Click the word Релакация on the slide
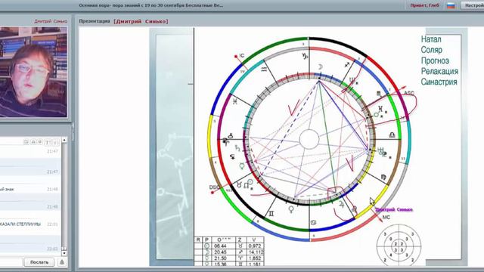Image resolution: width=484 pixels, height=272 pixels. [x=439, y=71]
